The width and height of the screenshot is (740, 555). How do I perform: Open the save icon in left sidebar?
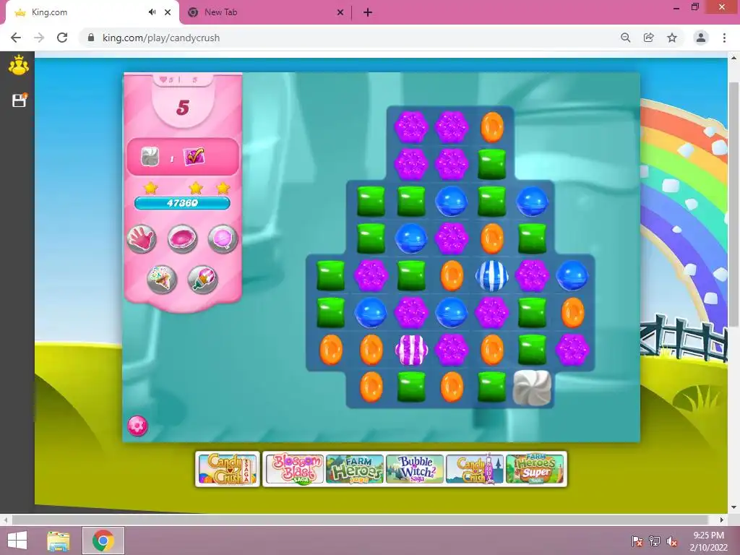click(x=20, y=100)
